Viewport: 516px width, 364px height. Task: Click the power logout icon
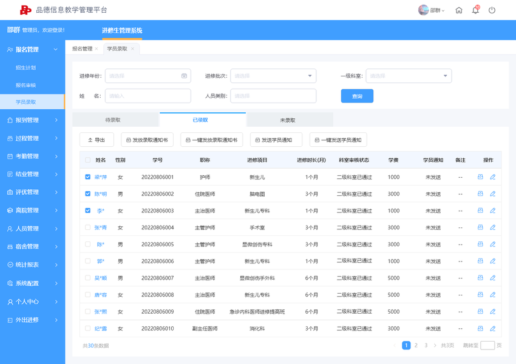click(492, 10)
